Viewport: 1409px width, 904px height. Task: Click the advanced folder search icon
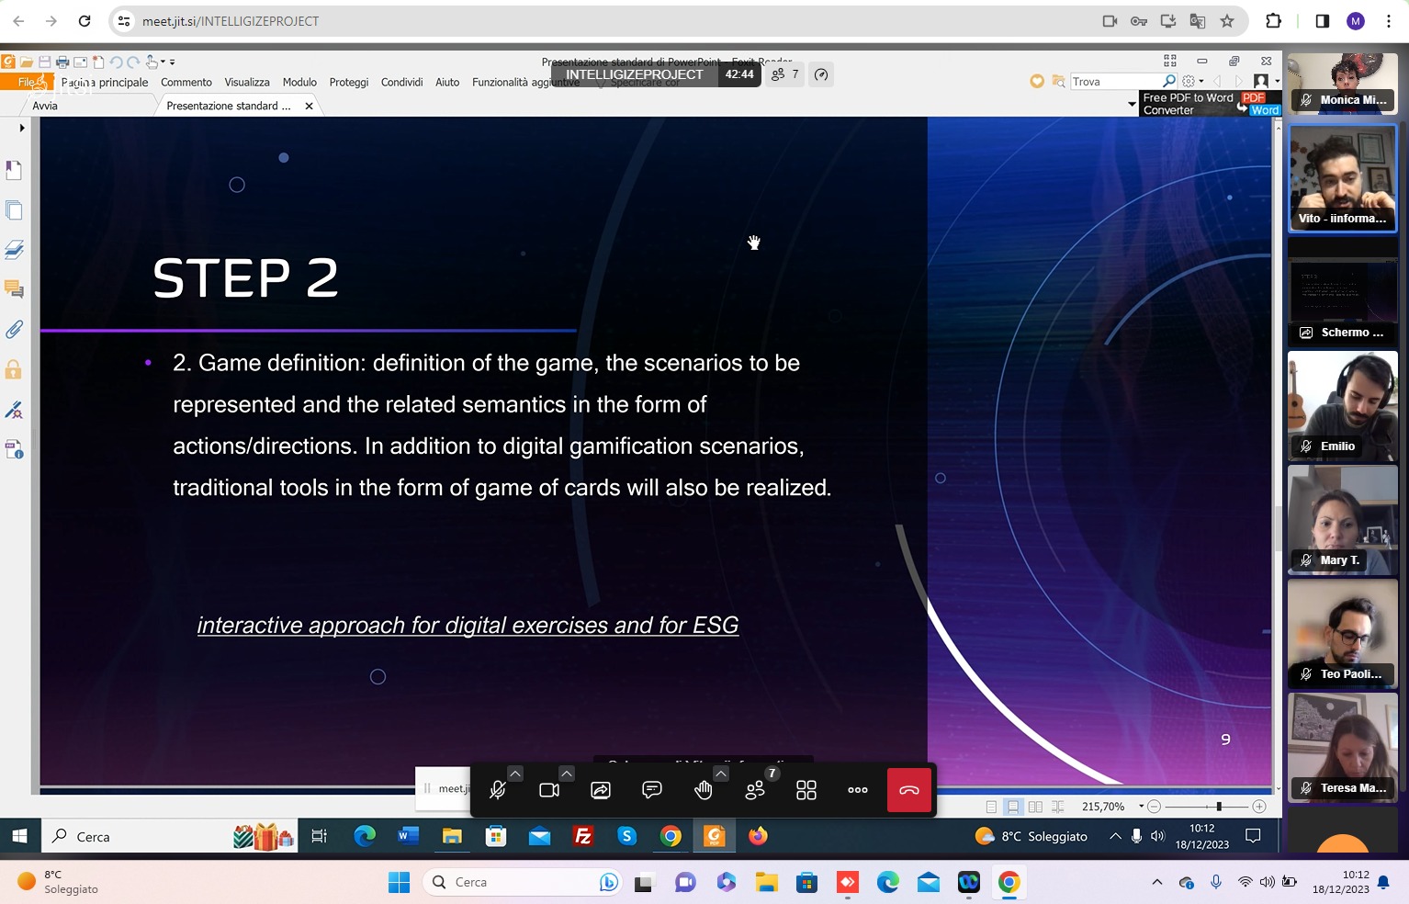pos(1058,81)
